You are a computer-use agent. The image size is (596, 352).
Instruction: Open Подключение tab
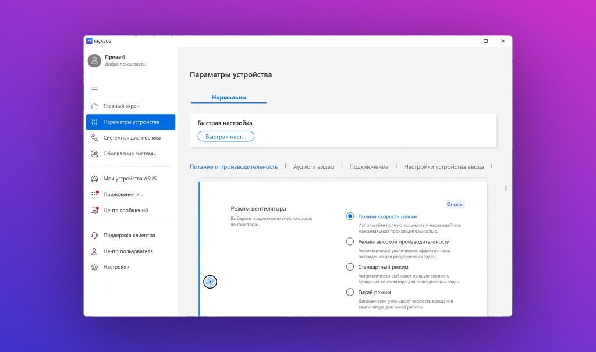click(x=368, y=167)
